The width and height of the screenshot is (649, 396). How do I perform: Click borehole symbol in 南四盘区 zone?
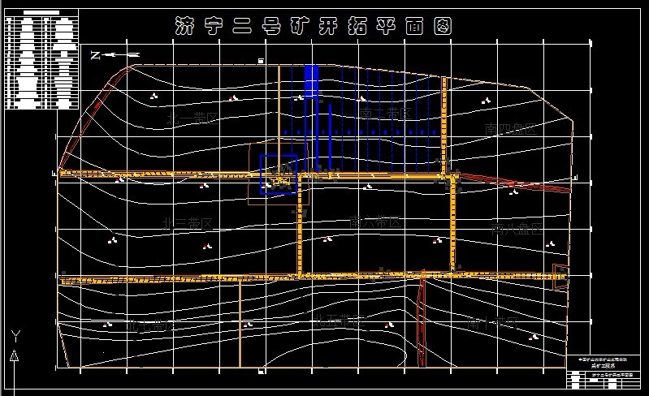486,101
